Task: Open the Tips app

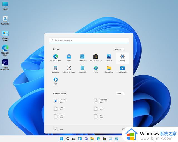Action: pos(56,81)
